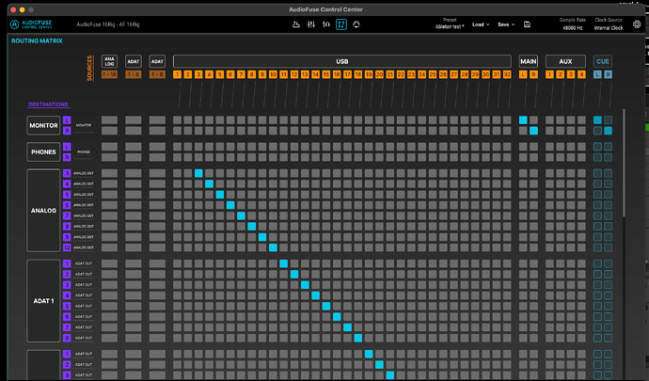This screenshot has width=649, height=381.
Task: Click the AudioFuse 16Rig - AF 16Rig device name
Action: (108, 24)
